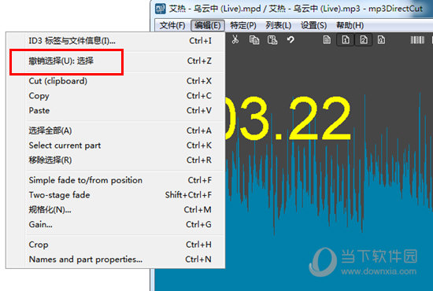The width and height of the screenshot is (433, 291).
Task: Open the 文件(F) menu
Action: [172, 25]
